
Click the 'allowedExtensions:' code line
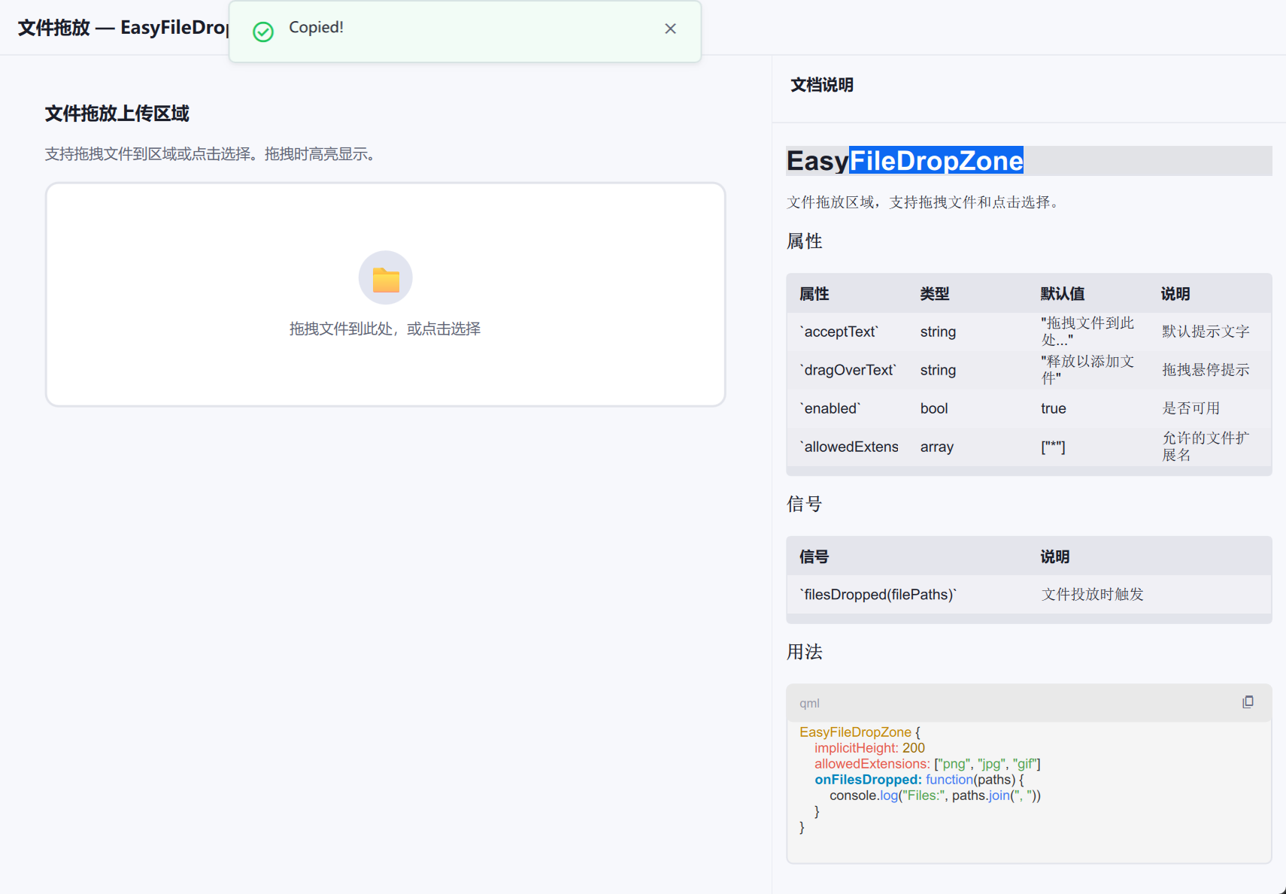tap(927, 764)
